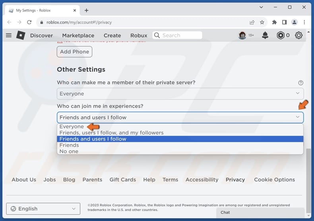Viewport: 314px width, 221px height.
Task: Open the About Us link
Action: (x=24, y=180)
